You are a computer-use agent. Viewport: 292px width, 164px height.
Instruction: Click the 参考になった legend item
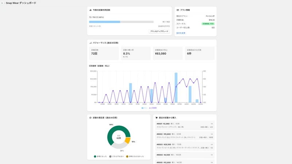point(100,156)
